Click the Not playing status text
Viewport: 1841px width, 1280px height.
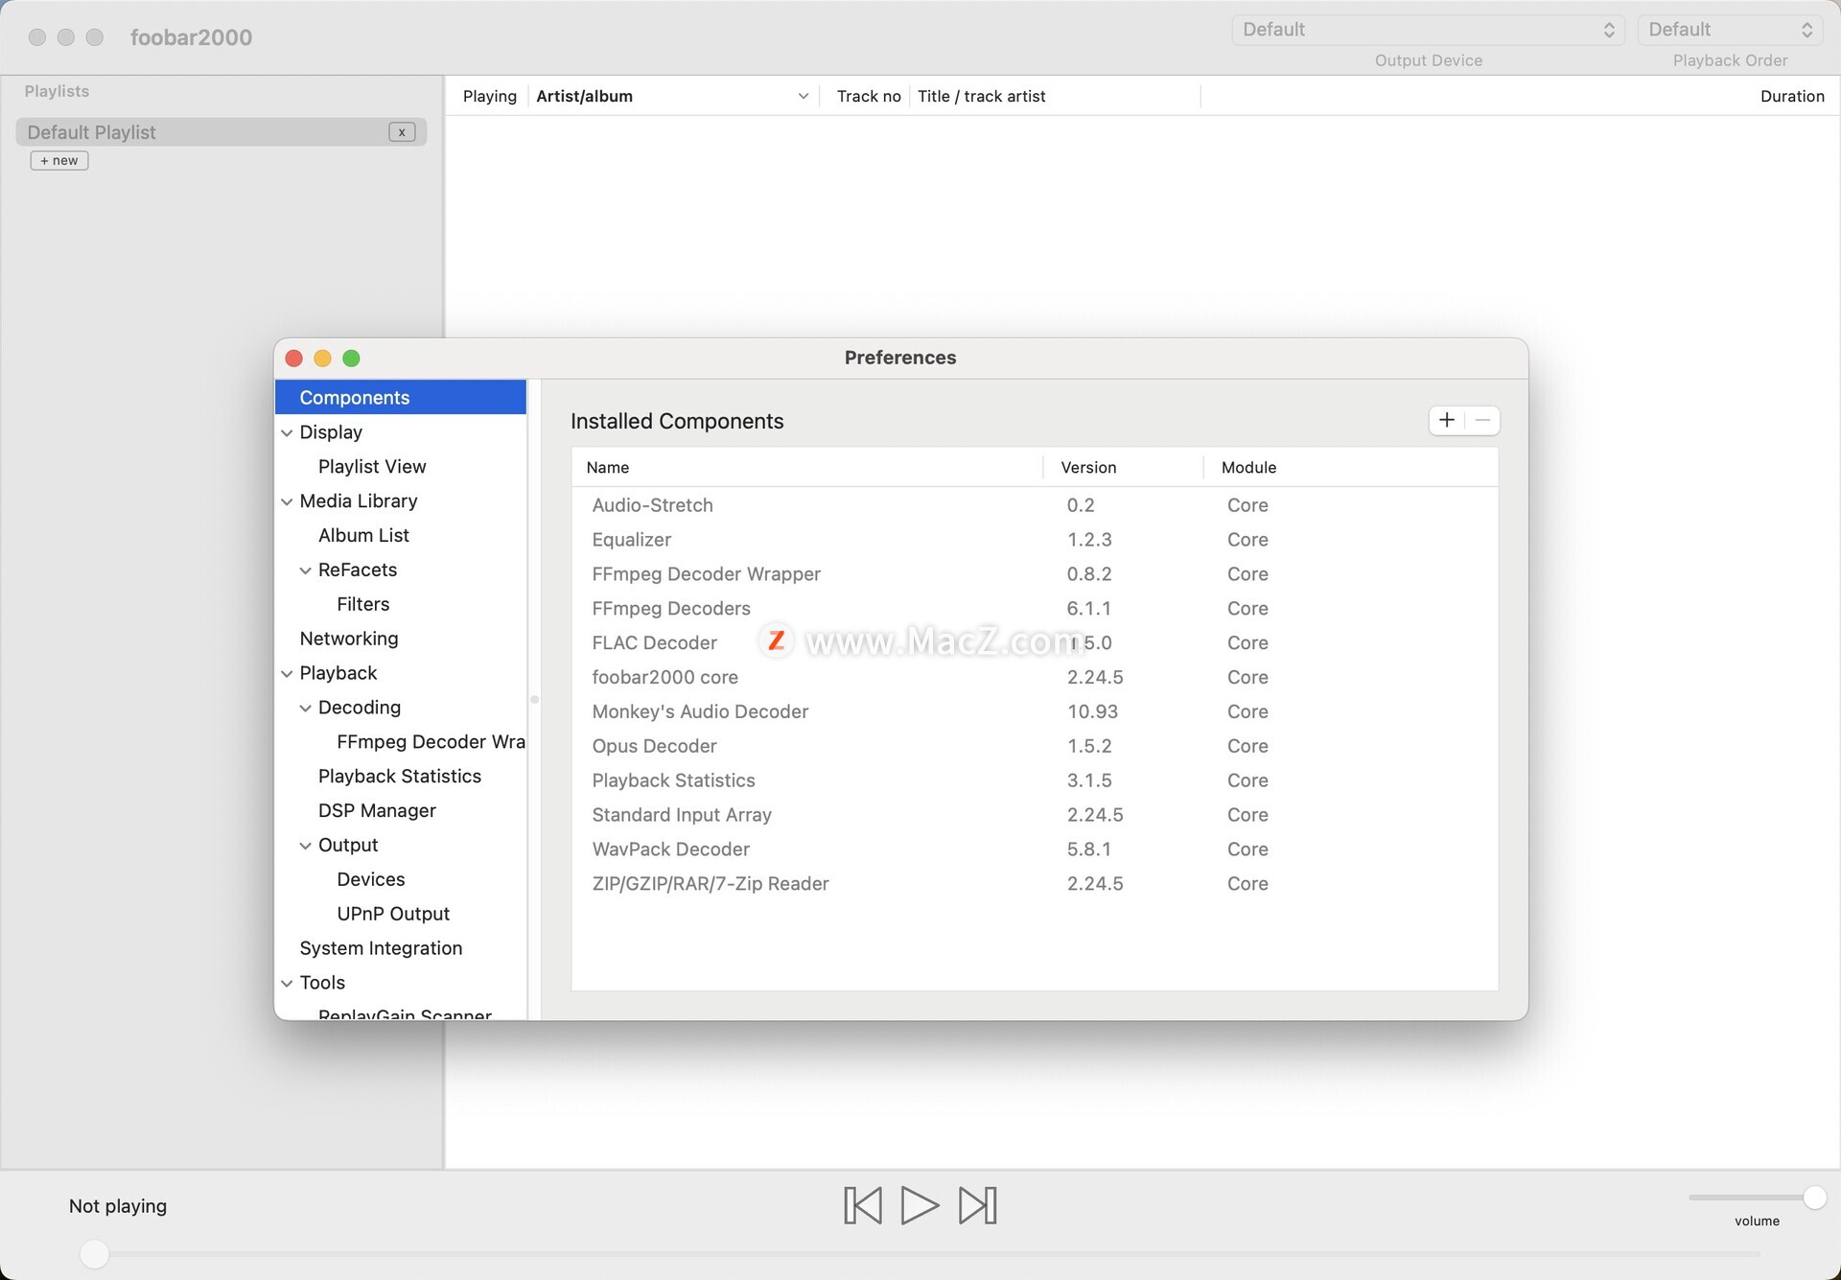(x=117, y=1206)
